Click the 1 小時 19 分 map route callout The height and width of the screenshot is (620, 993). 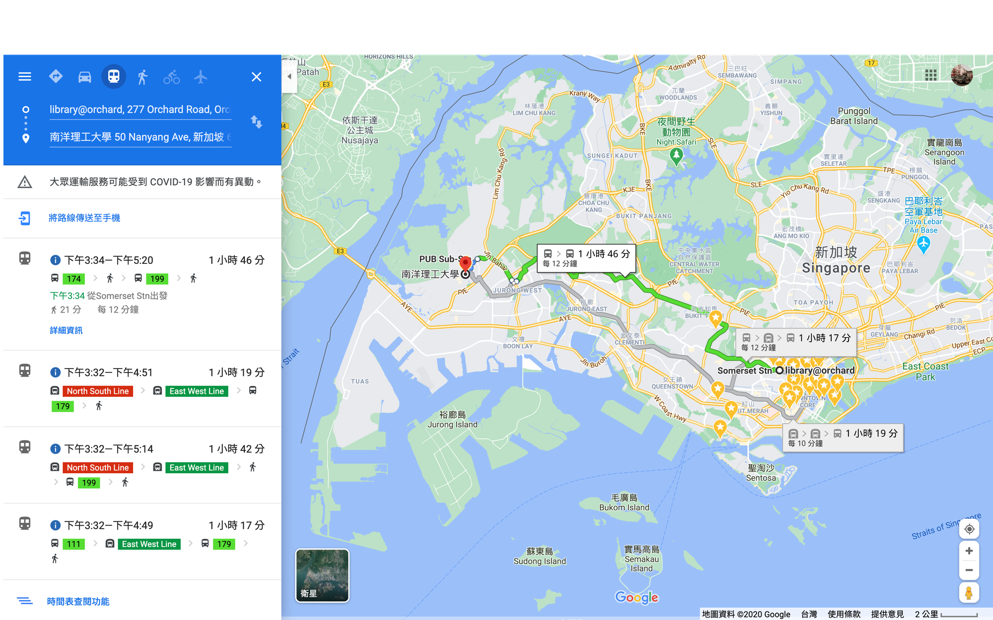pyautogui.click(x=844, y=438)
